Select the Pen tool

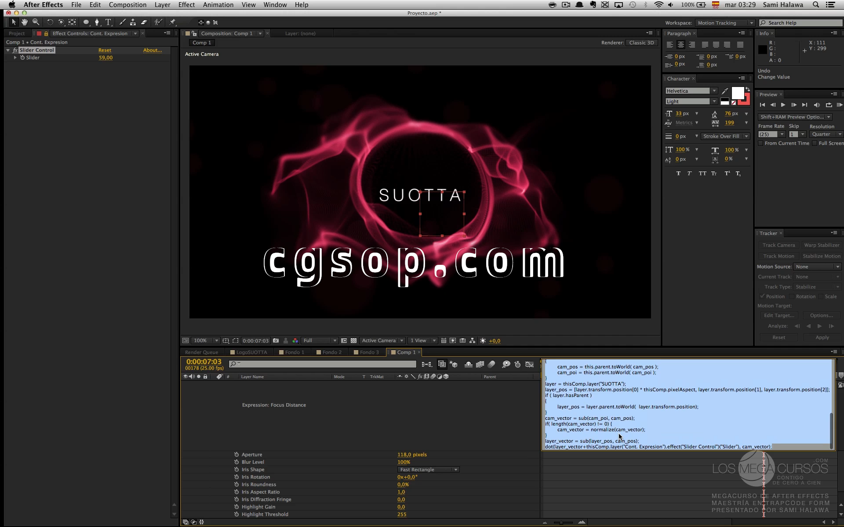pos(97,22)
